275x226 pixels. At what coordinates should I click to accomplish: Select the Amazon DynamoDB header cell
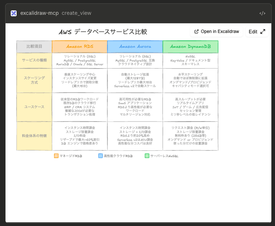coord(191,47)
